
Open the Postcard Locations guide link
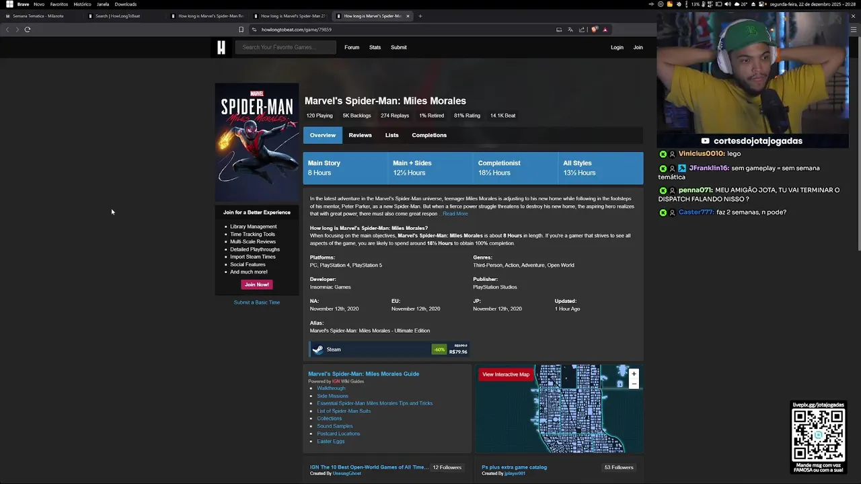[338, 434]
